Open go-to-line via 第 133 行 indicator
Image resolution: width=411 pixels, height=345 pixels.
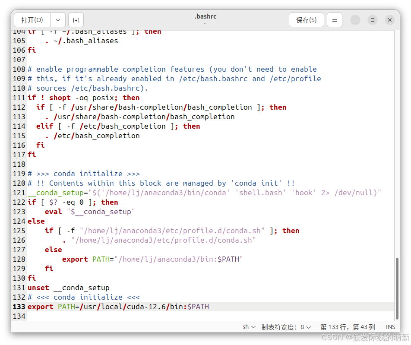click(x=348, y=327)
